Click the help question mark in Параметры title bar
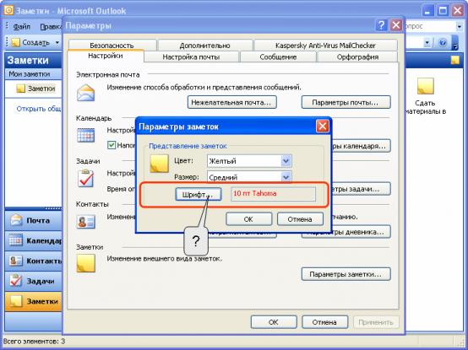468x350 pixels. (381, 25)
